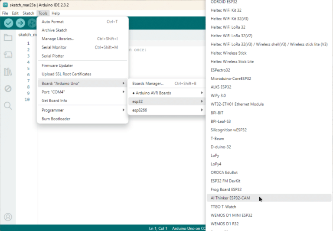Screen dimensions: 333x231
Task: Open Library Manager sidebar icon
Action: [x=8, y=72]
